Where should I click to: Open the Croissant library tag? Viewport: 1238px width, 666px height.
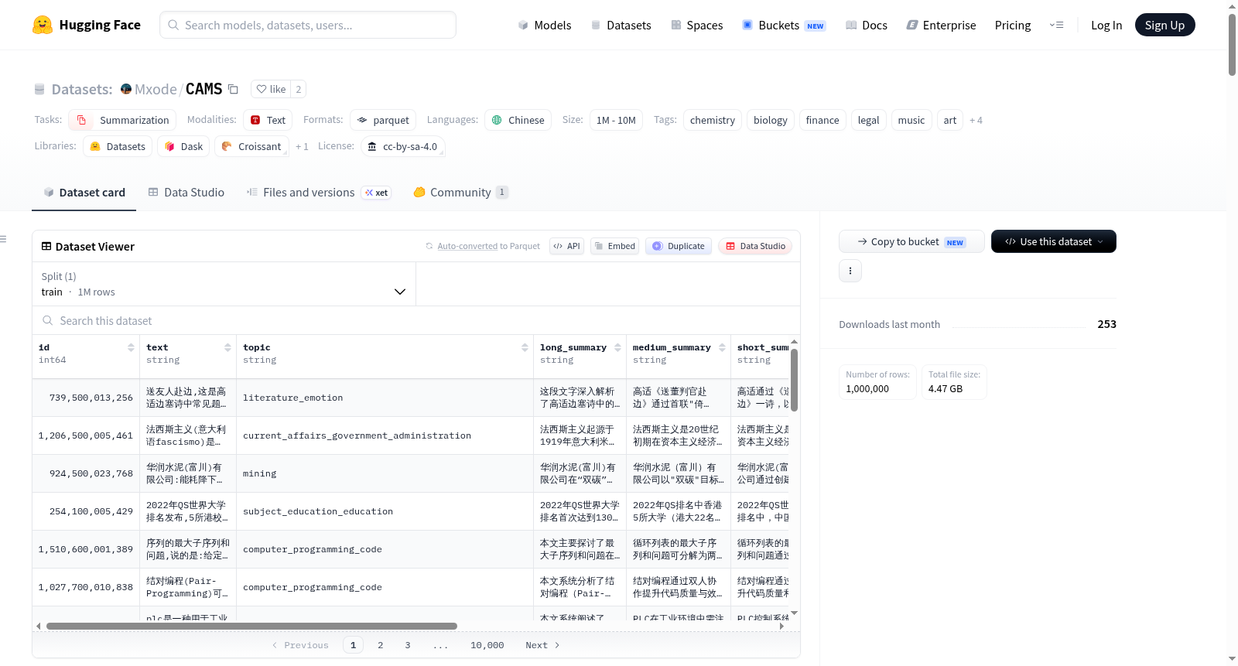point(251,146)
